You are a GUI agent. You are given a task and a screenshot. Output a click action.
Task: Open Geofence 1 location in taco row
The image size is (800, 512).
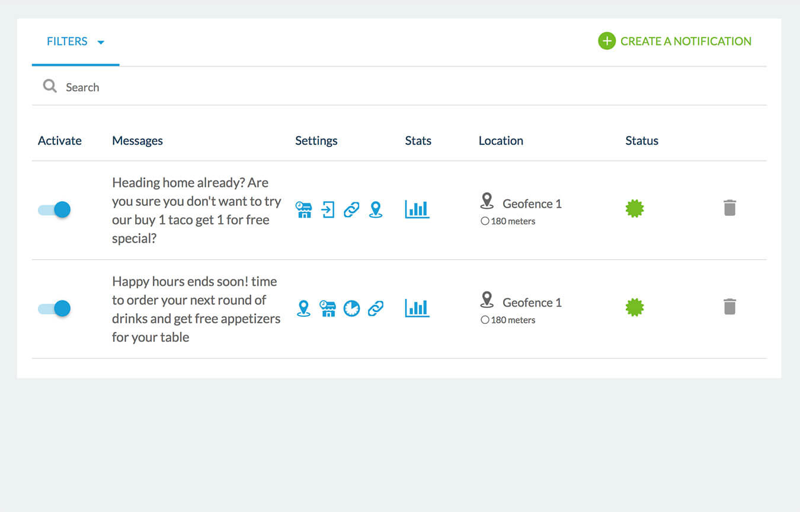click(531, 203)
